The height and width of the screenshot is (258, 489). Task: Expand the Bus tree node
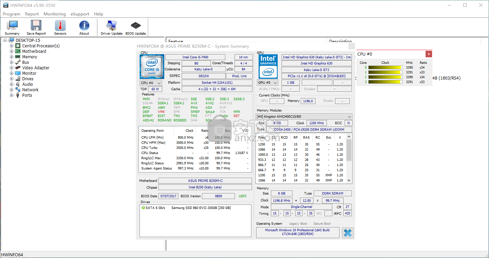click(x=12, y=62)
